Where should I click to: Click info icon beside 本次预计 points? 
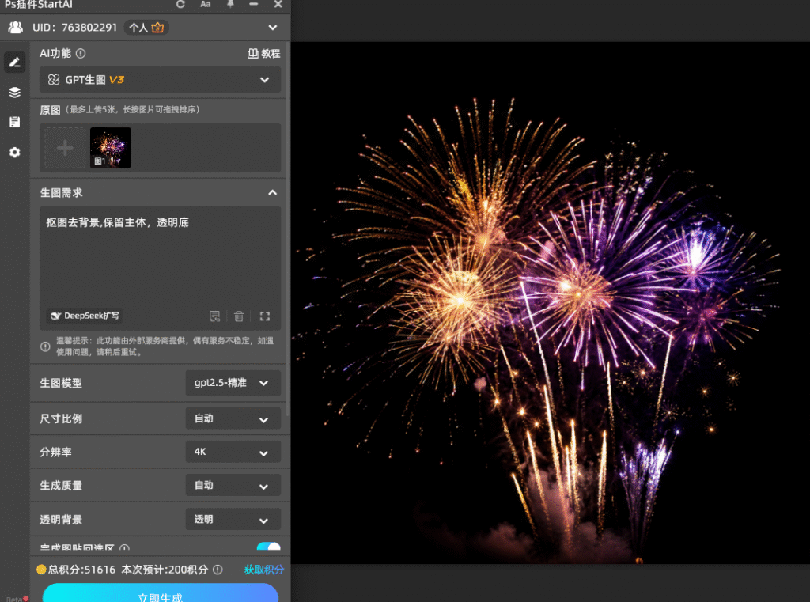click(x=218, y=570)
